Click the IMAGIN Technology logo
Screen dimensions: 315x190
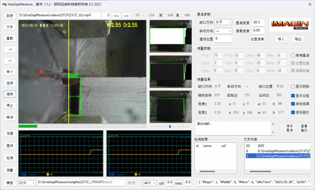(x=290, y=25)
